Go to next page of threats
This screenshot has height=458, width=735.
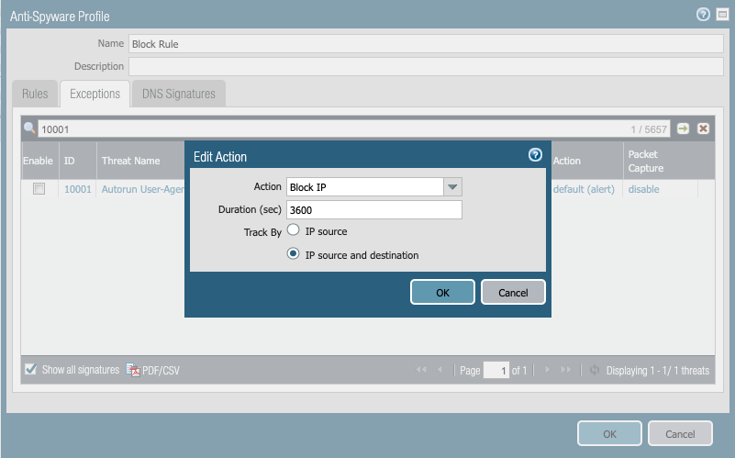coord(547,370)
